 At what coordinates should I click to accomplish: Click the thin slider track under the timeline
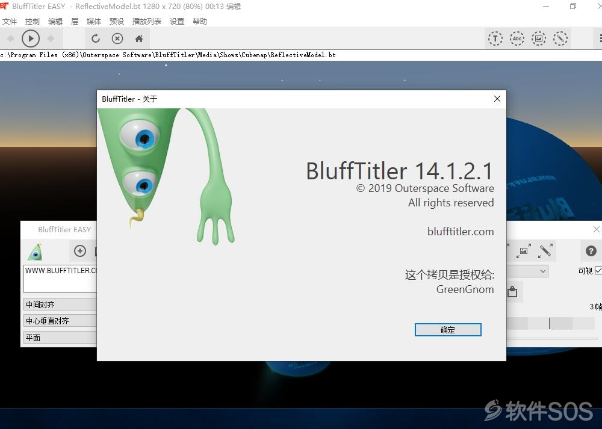(x=552, y=338)
